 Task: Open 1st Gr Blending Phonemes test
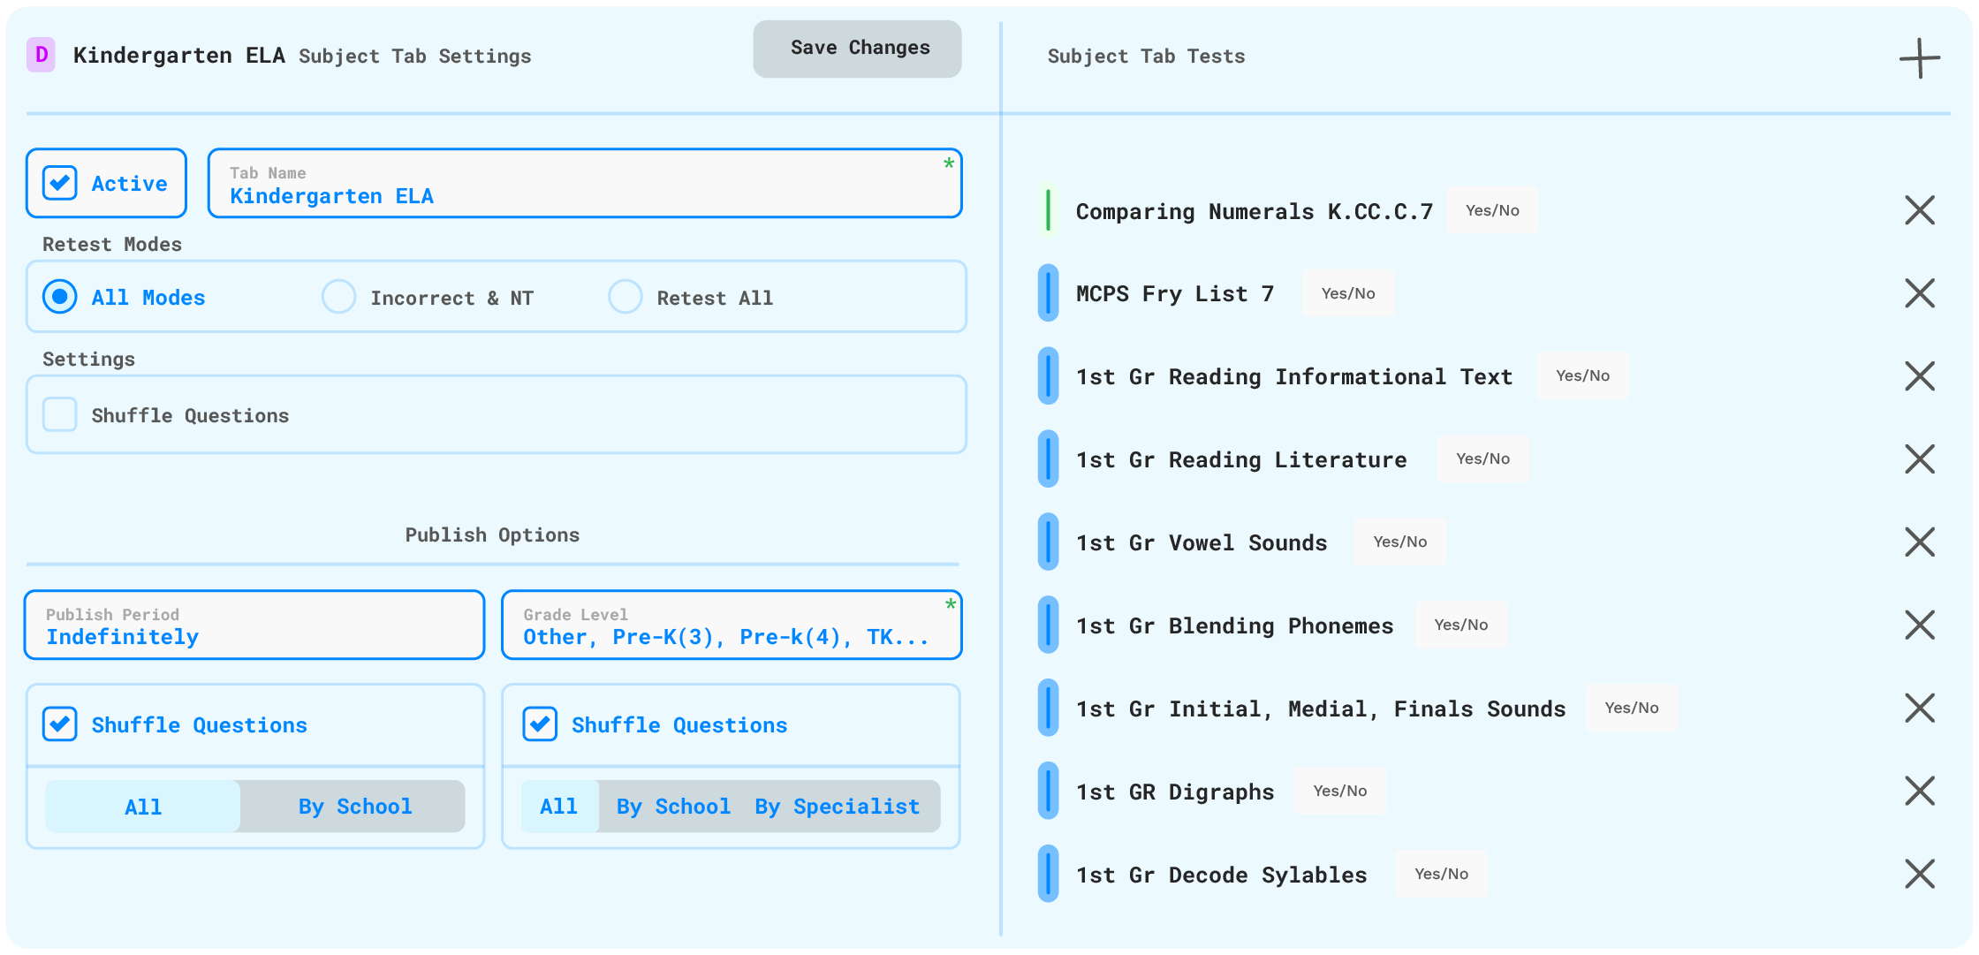(1234, 626)
